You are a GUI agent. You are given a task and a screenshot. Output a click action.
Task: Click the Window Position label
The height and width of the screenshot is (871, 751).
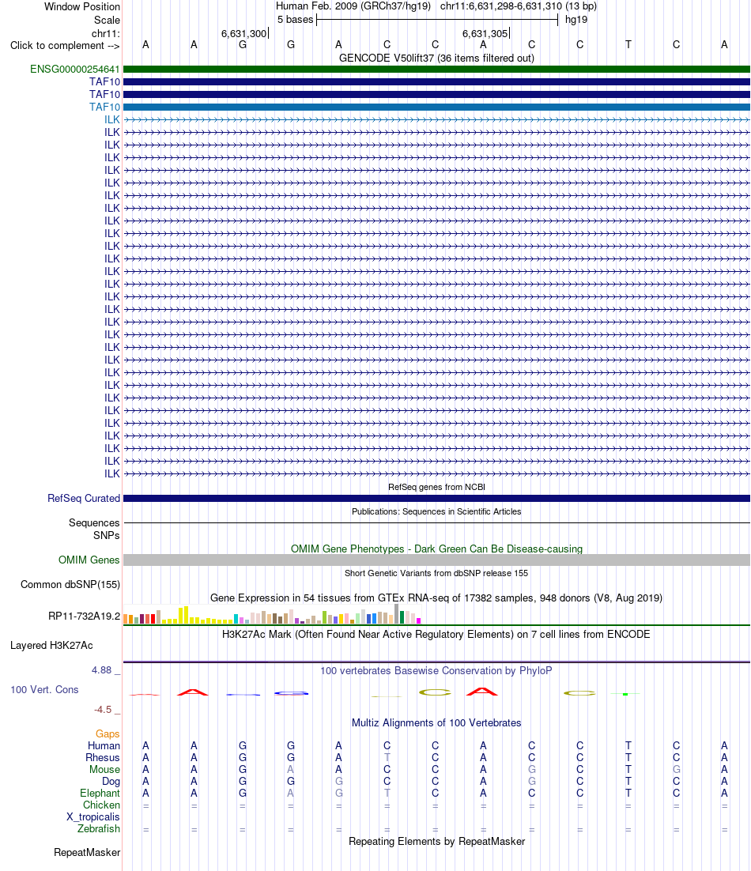point(82,6)
